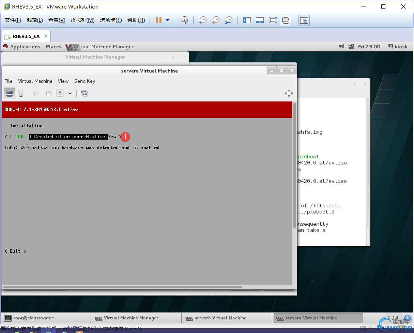Viewport: 414px width, 333px height.
Task: Open the Virtual Machine menu of servera window
Action: 35,81
